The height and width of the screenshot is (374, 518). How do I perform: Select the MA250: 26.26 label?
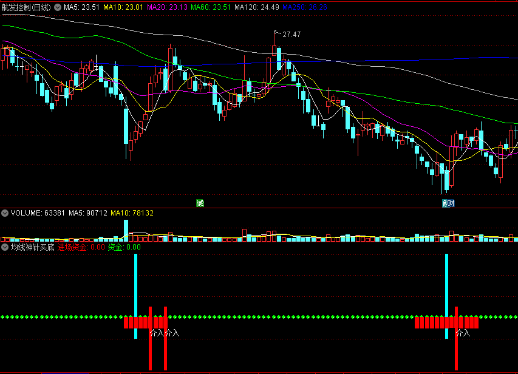[x=305, y=7]
